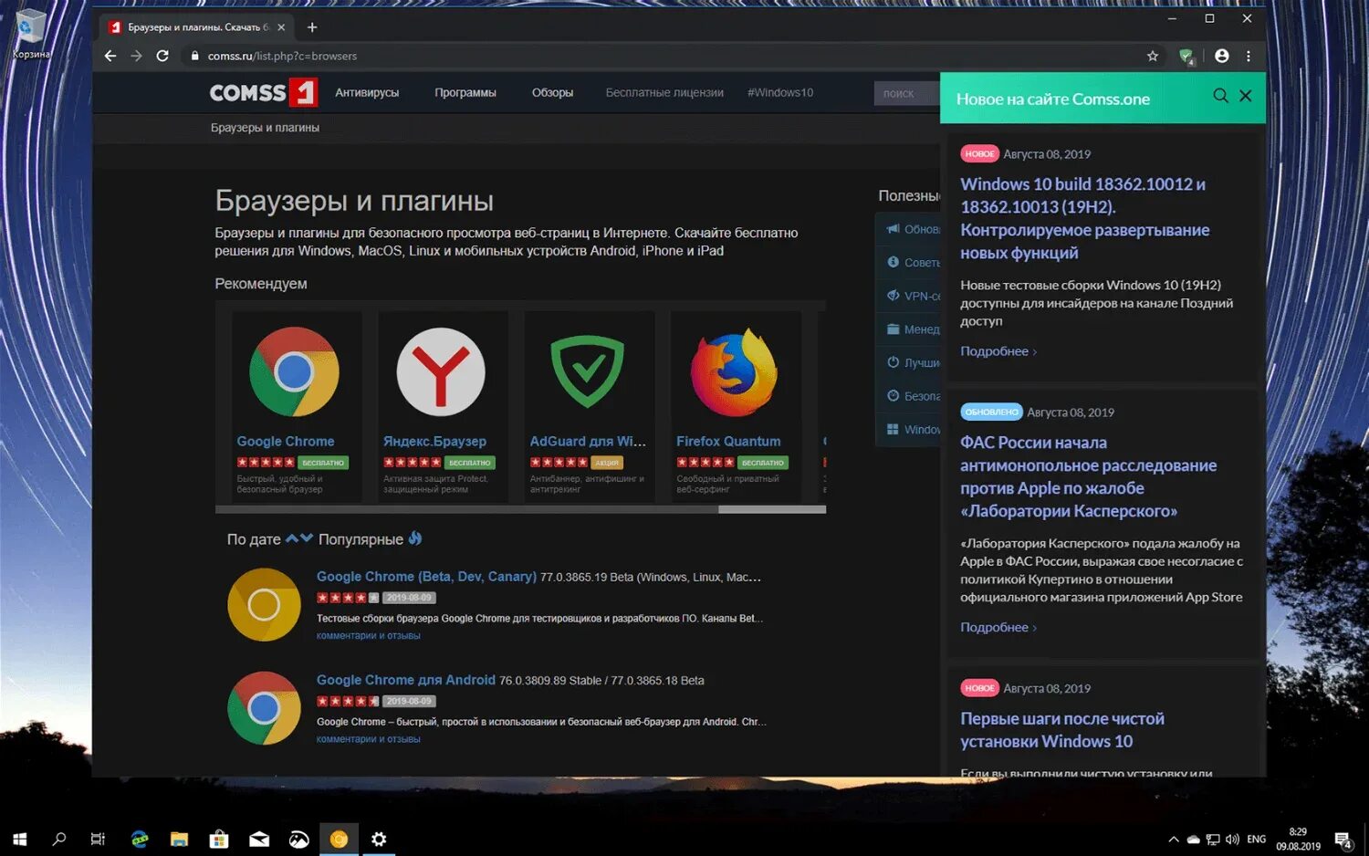Open Mail app on taskbar
The height and width of the screenshot is (856, 1369).
259,839
